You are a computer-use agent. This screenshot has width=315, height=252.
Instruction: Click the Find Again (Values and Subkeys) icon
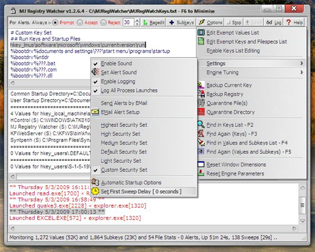[201, 151]
